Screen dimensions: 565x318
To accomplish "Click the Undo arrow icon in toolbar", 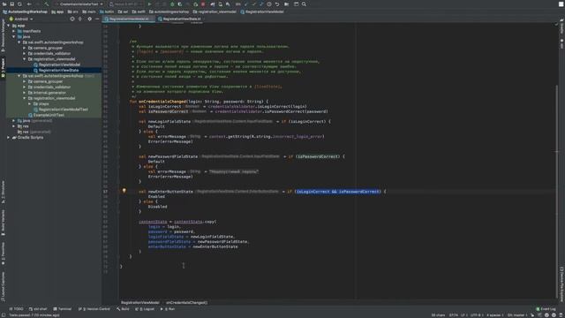I will coord(277,4).
